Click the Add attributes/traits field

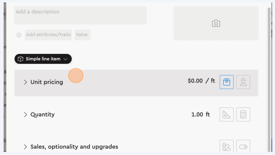48,35
